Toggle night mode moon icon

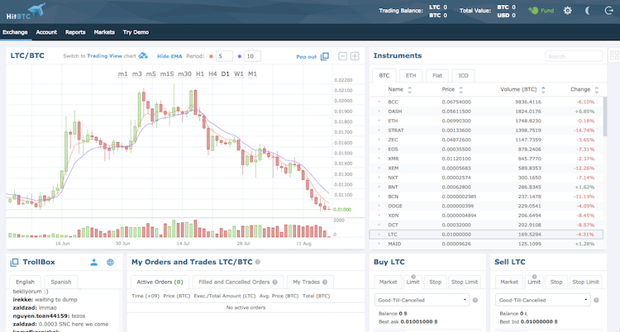588,11
